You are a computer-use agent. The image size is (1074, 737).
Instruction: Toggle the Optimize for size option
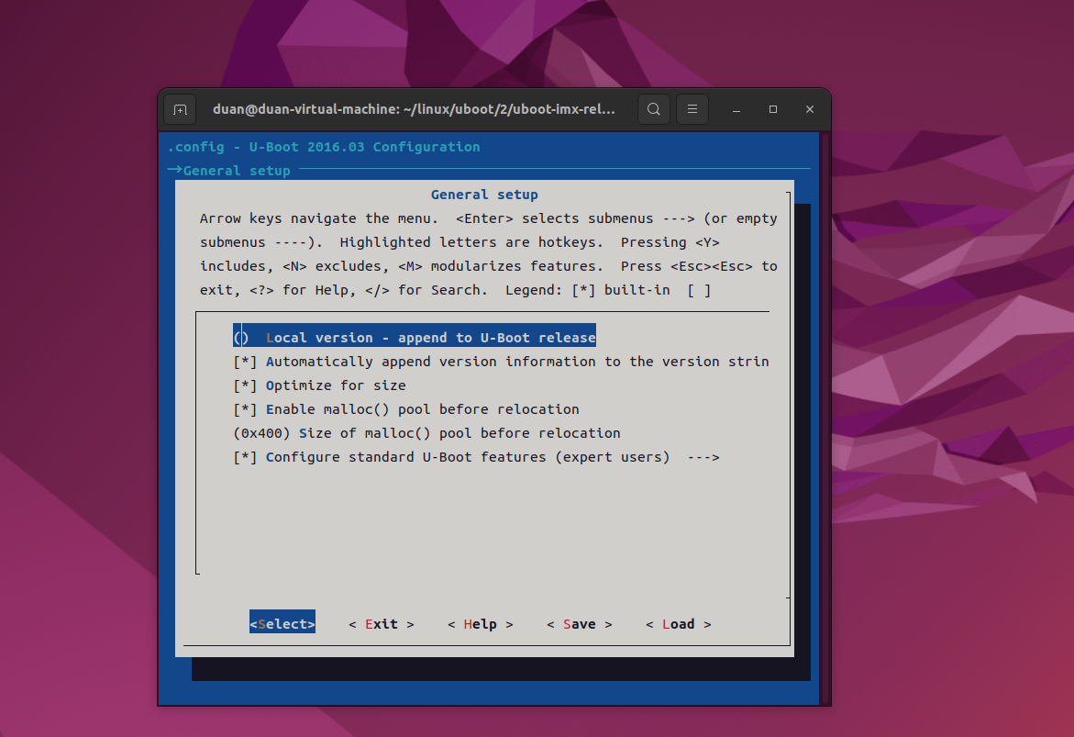click(x=319, y=385)
